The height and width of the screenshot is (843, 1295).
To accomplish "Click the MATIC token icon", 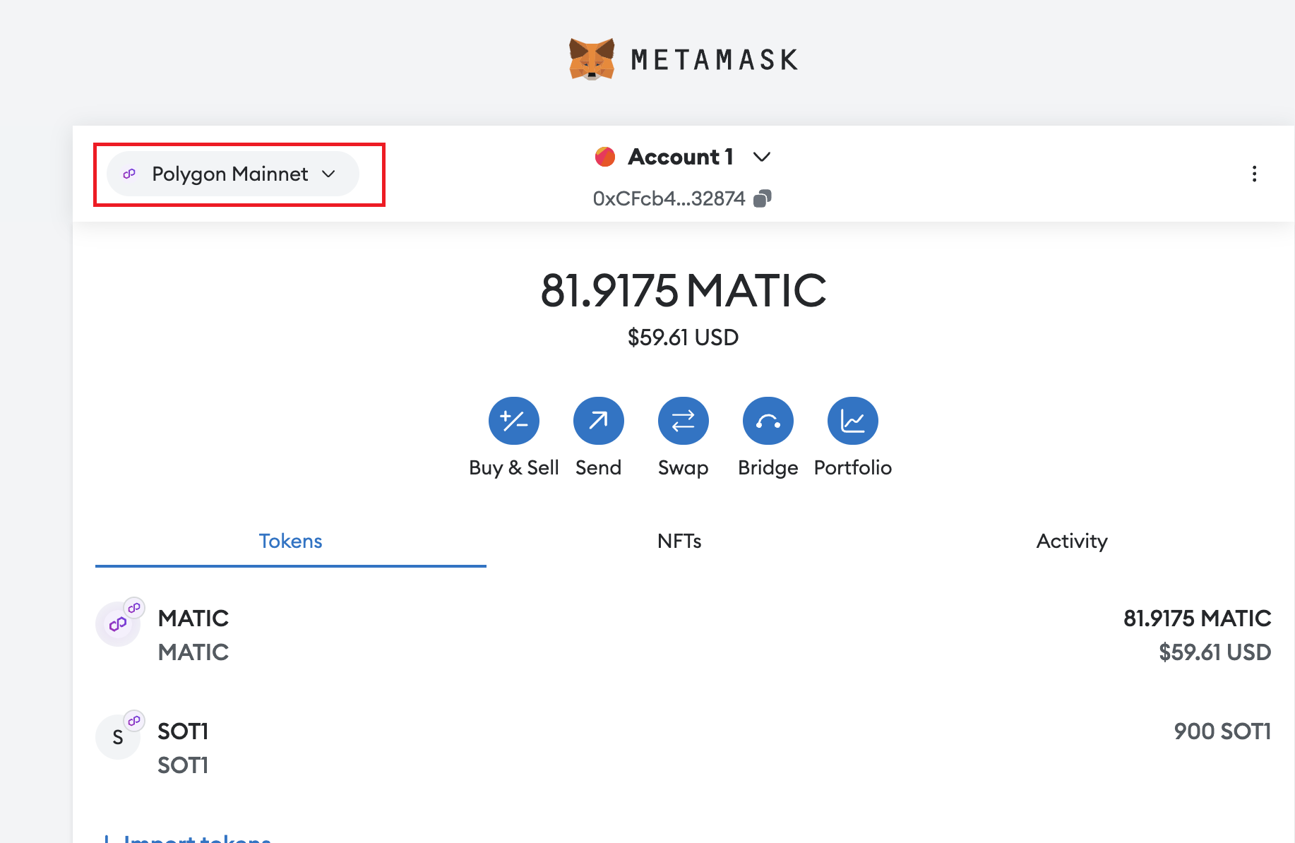I will [x=118, y=624].
